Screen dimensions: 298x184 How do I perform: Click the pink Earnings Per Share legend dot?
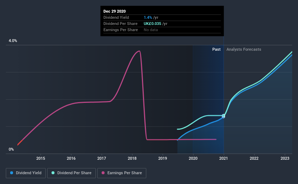(x=103, y=173)
